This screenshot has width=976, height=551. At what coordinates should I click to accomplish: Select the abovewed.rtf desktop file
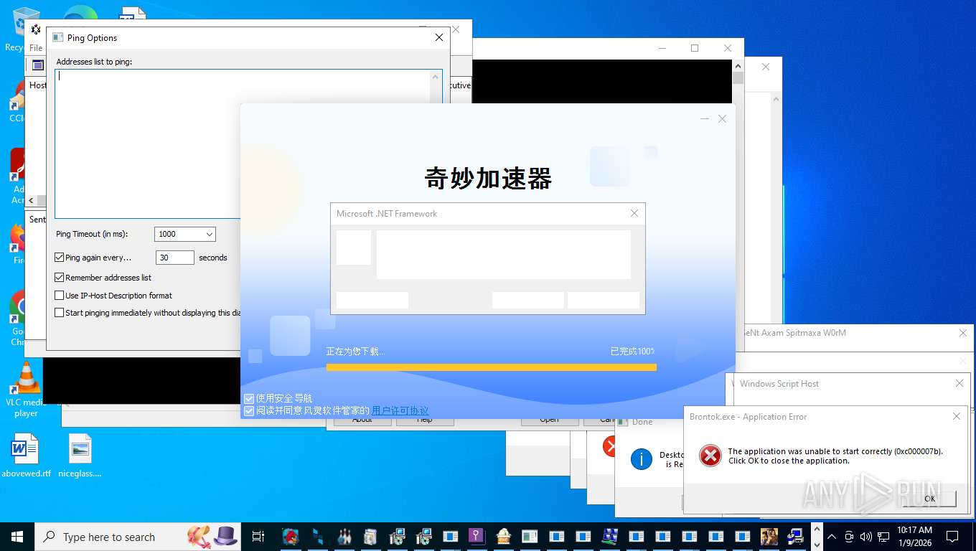pos(26,456)
